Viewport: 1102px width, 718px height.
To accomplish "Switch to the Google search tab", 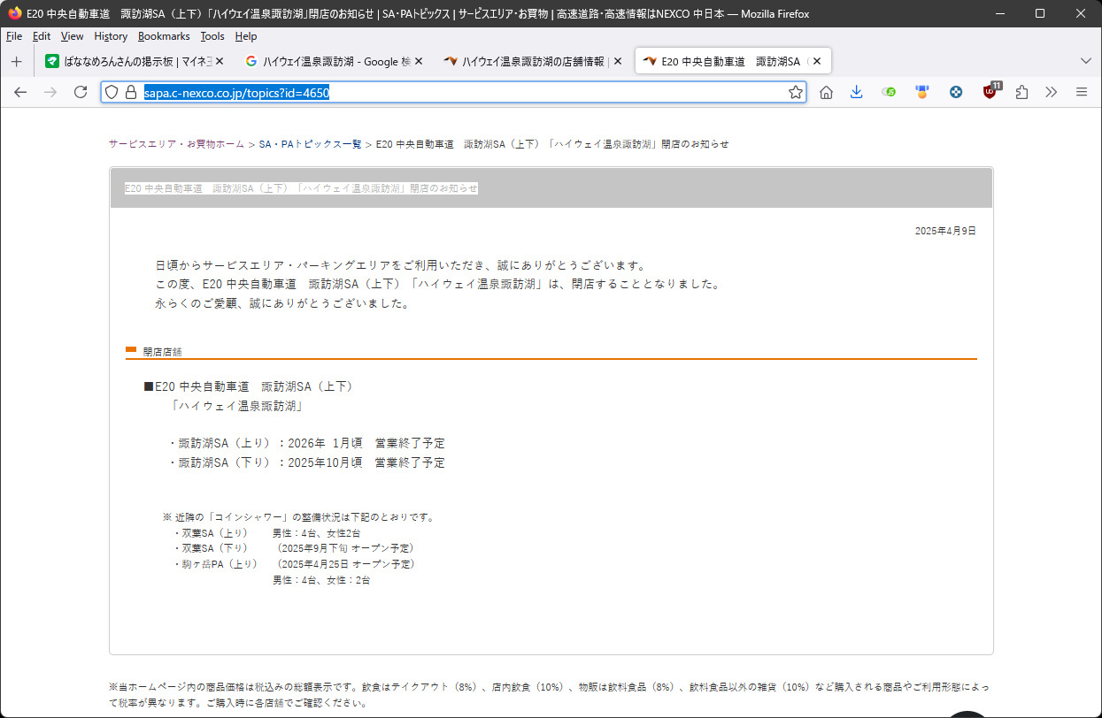I will click(328, 61).
